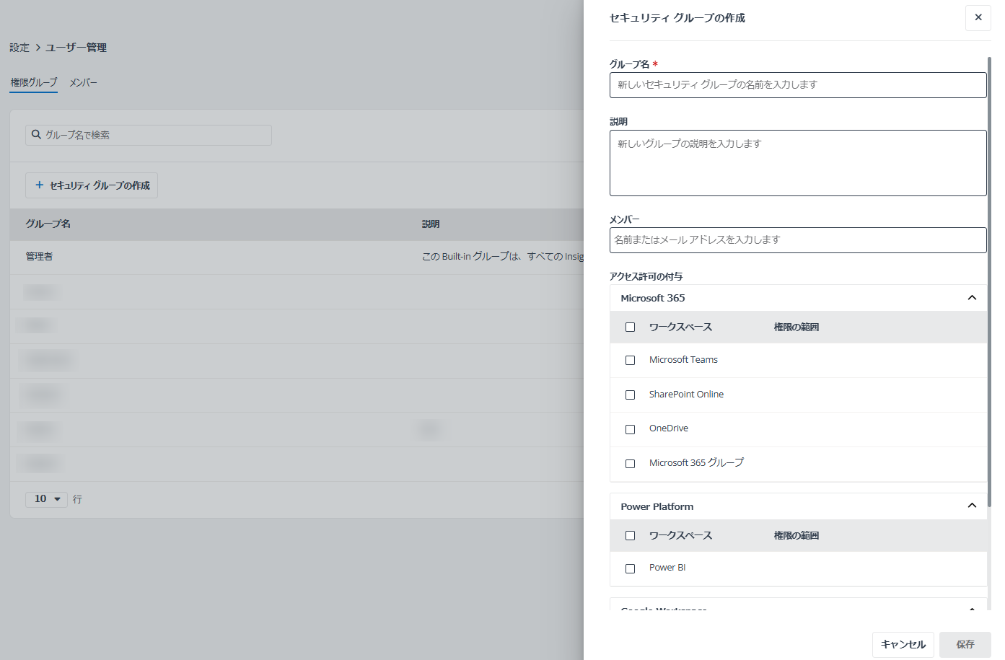The width and height of the screenshot is (1005, 660).
Task: Enable the Microsoft Teams checkbox
Action: click(x=630, y=360)
